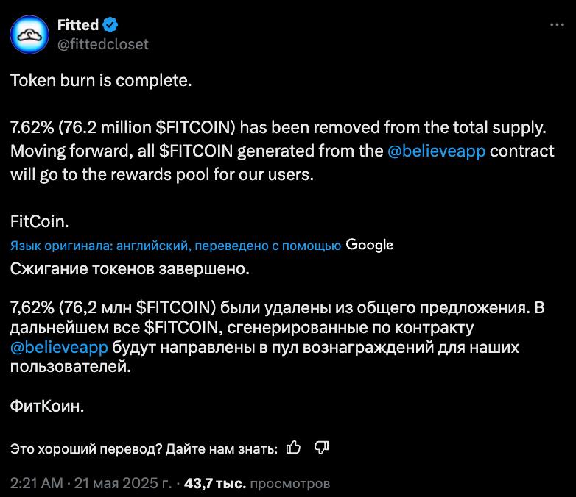Image resolution: width=576 pixels, height=497 pixels.
Task: Open the 43,7 тыс. просмотров view count
Action: [x=257, y=484]
